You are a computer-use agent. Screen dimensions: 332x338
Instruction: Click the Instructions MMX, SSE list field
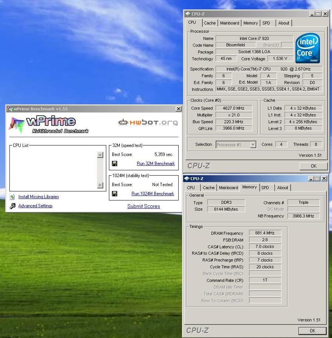click(x=269, y=89)
